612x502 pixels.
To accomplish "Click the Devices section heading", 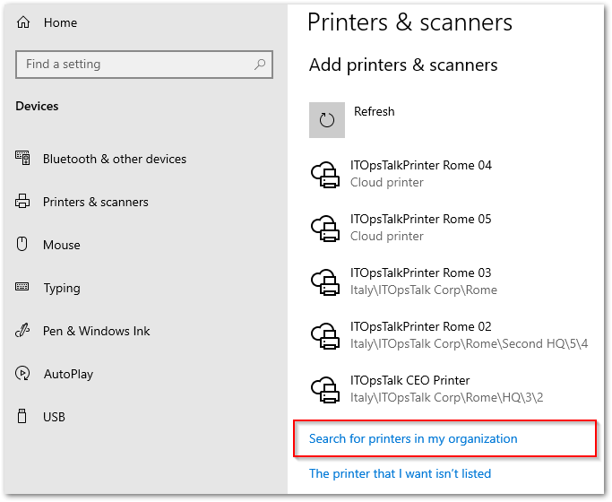I will (x=37, y=106).
